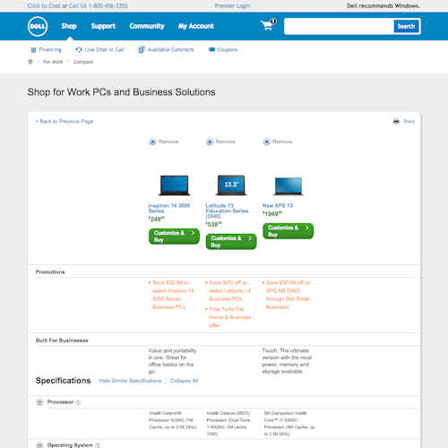Open the shopping cart icon
This screenshot has height=448, width=448.
point(268,25)
